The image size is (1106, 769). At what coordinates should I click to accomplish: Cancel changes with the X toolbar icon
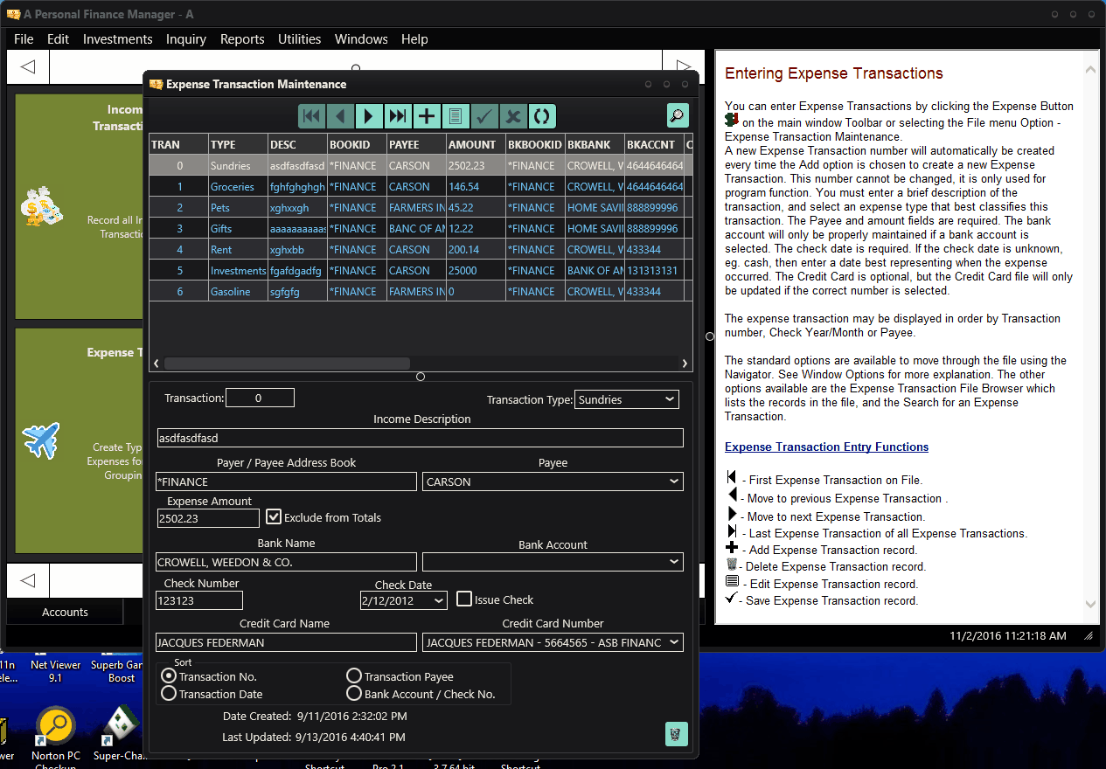pos(513,116)
